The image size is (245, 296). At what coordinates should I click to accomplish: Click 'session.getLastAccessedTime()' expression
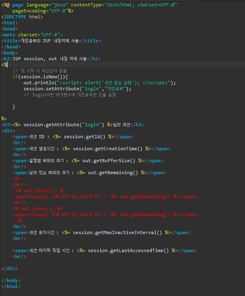128,250
